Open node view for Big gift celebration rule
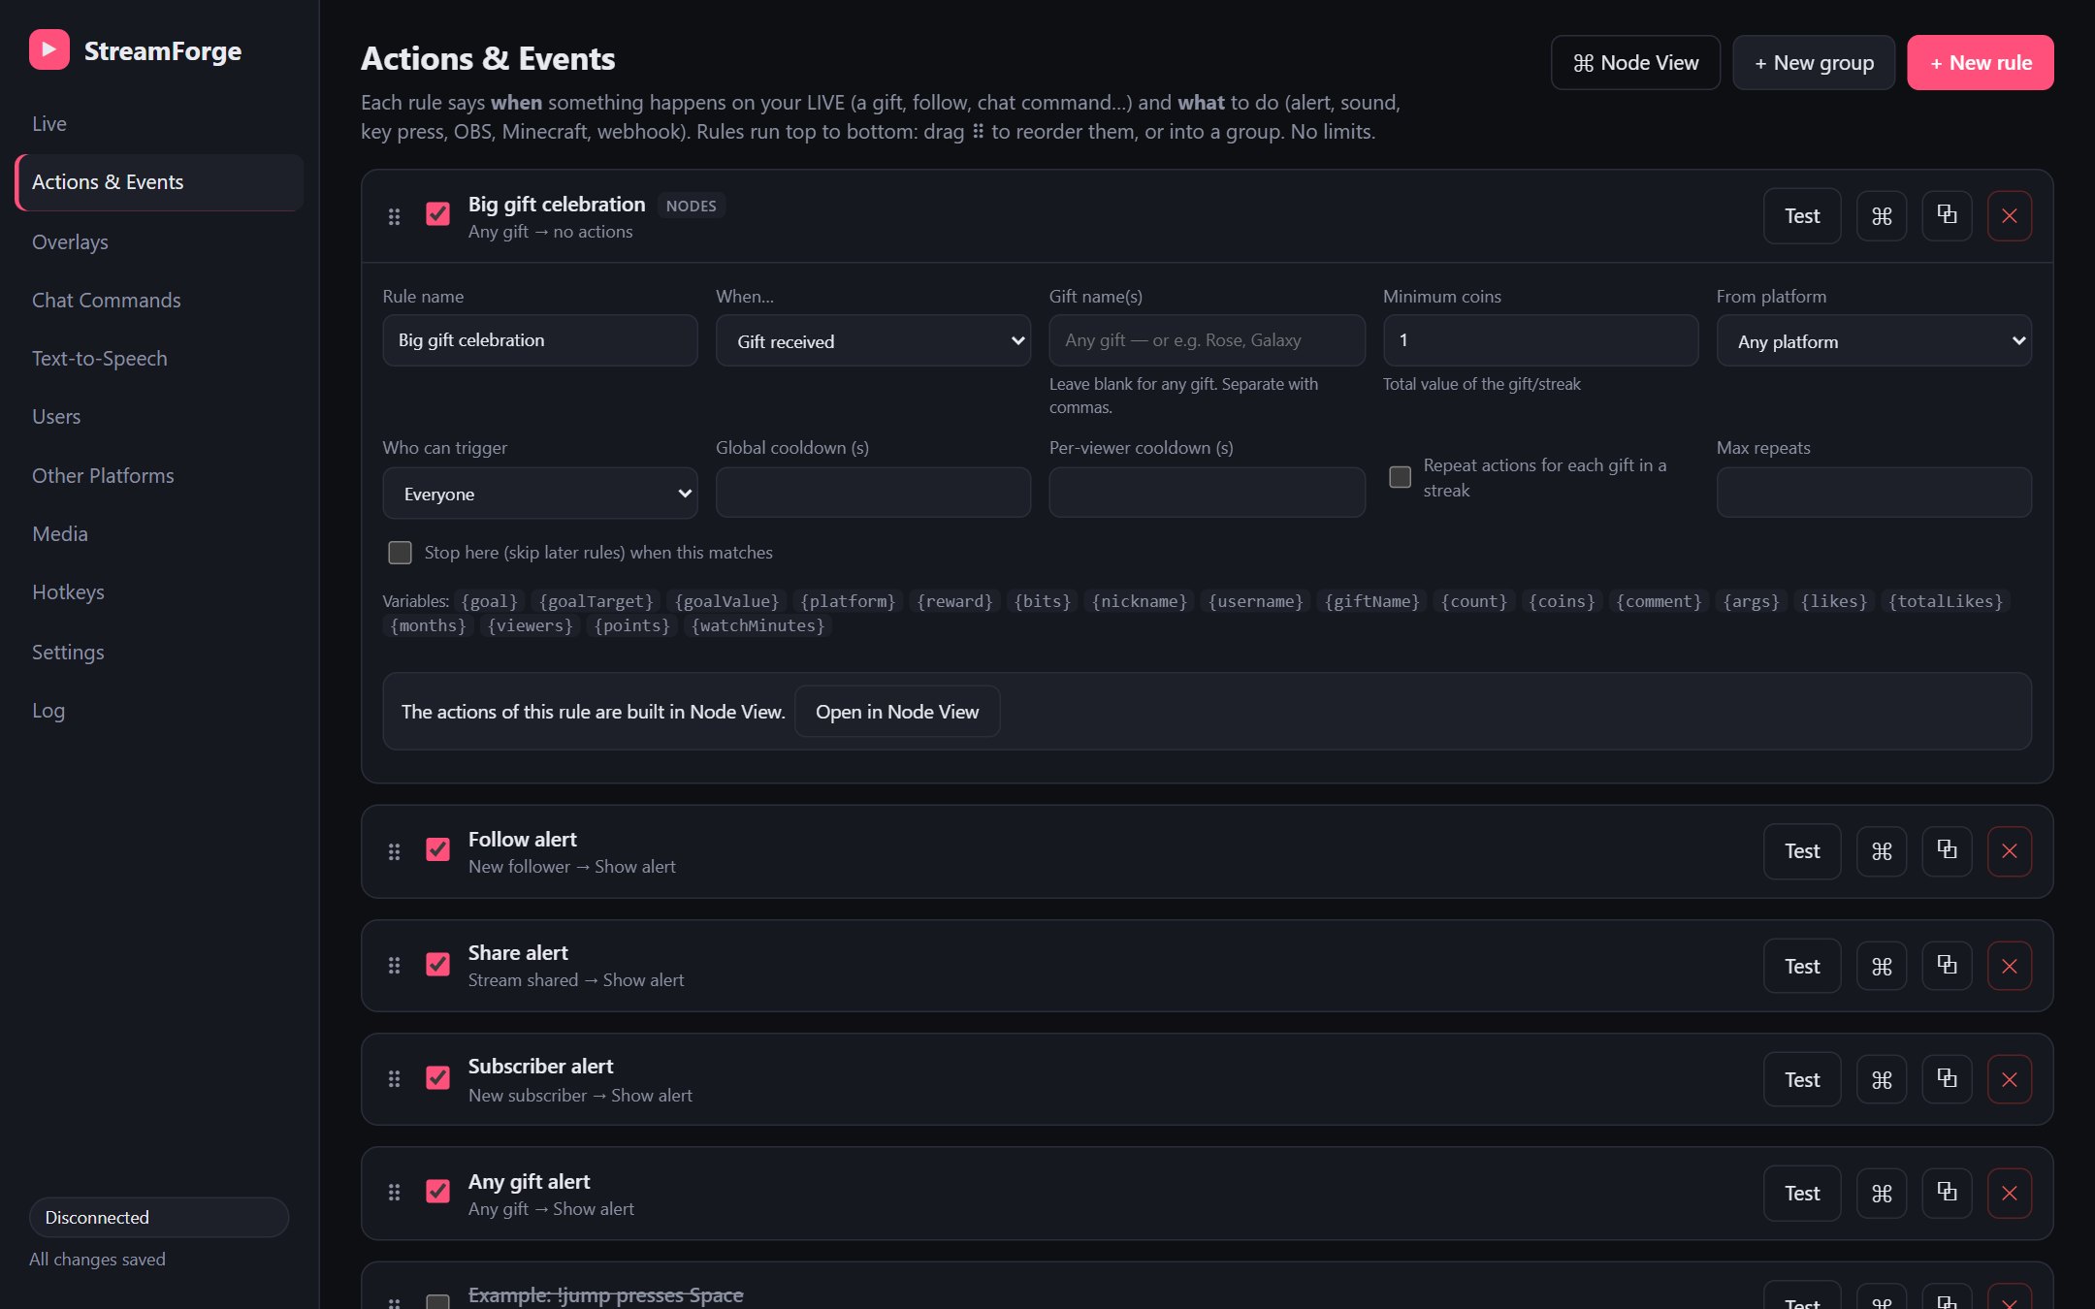Viewport: 2095px width, 1309px height. pos(1882,215)
